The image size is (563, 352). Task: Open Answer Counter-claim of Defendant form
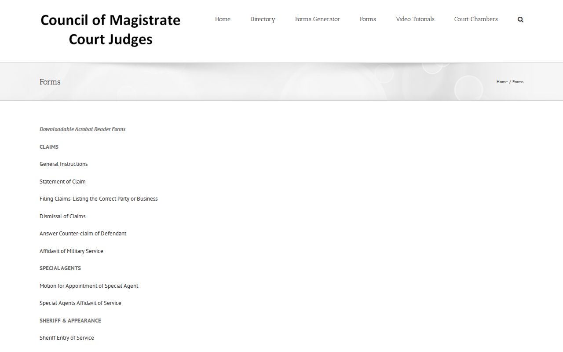83,234
